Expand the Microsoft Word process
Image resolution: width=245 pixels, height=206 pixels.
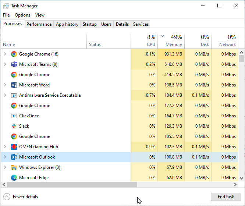(x=5, y=85)
